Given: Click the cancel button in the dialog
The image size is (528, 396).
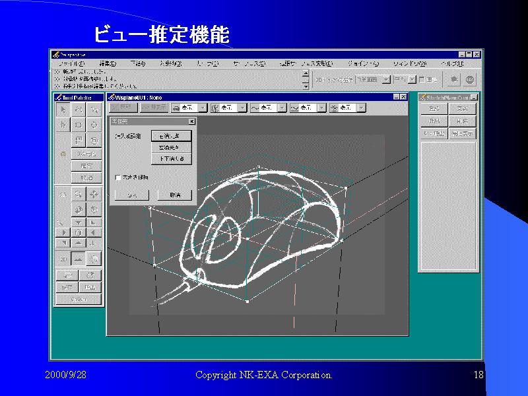Looking at the screenshot, I should 174,195.
